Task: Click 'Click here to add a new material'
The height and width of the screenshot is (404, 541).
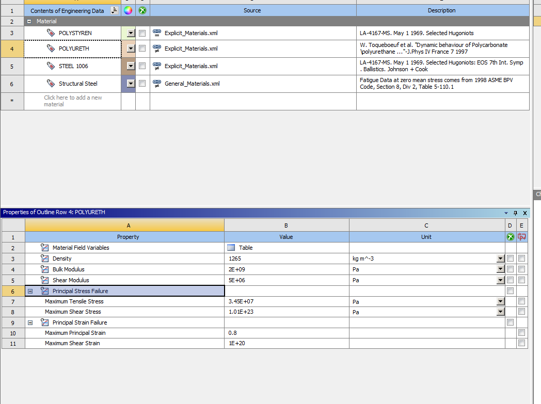Action: coord(72,101)
